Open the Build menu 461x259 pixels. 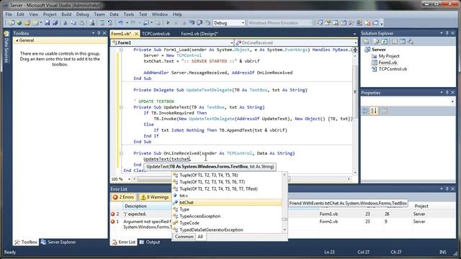(66, 14)
